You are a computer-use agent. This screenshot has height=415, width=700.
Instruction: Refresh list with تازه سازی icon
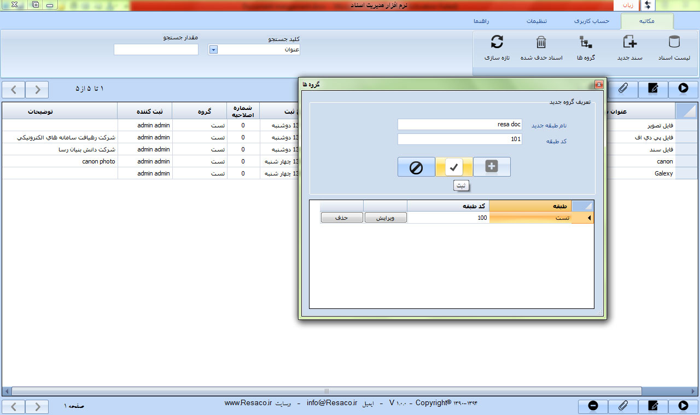point(497,48)
